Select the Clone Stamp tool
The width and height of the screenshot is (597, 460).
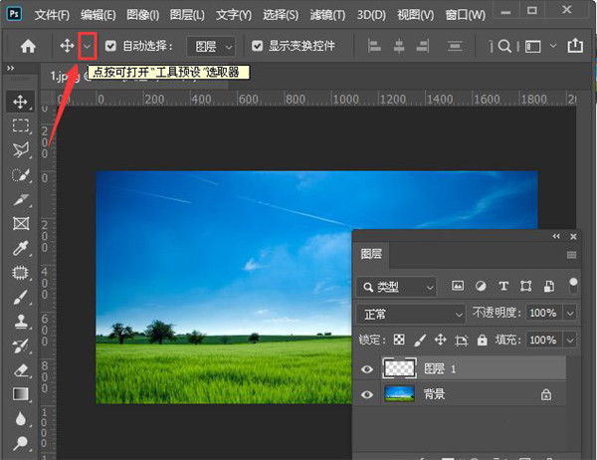(x=20, y=321)
